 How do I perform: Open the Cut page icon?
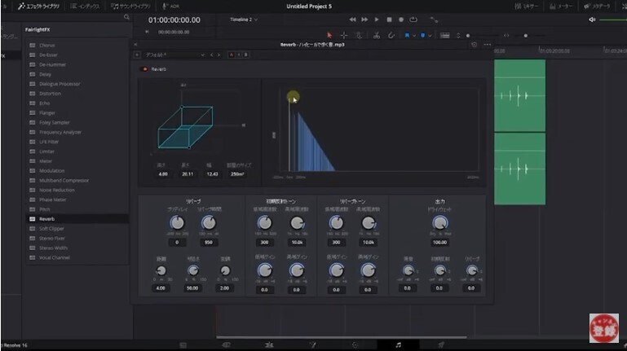click(226, 344)
